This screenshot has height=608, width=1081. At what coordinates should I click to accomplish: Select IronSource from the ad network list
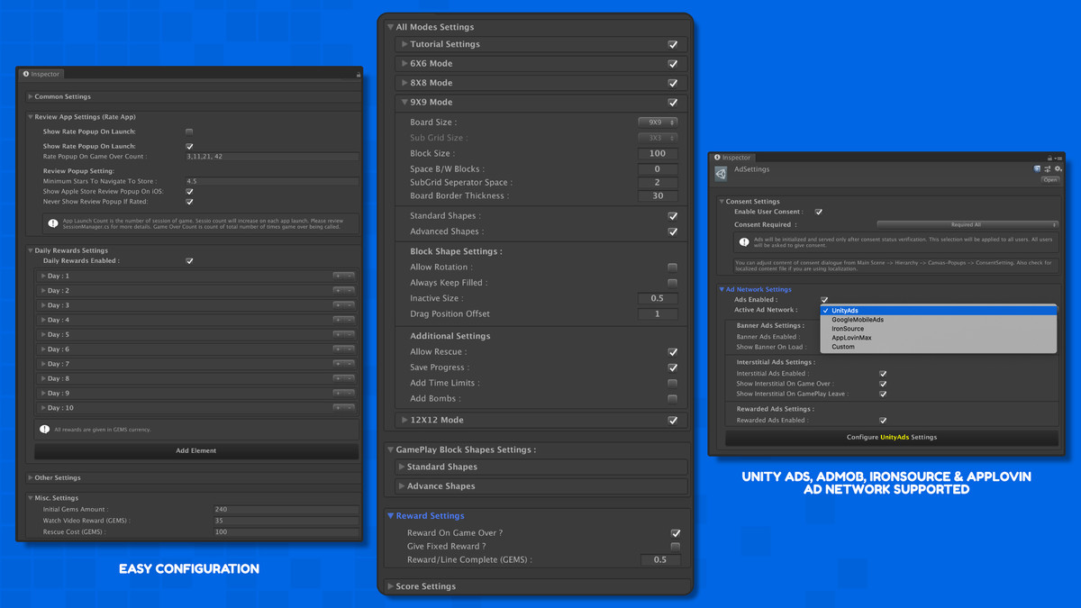click(938, 329)
